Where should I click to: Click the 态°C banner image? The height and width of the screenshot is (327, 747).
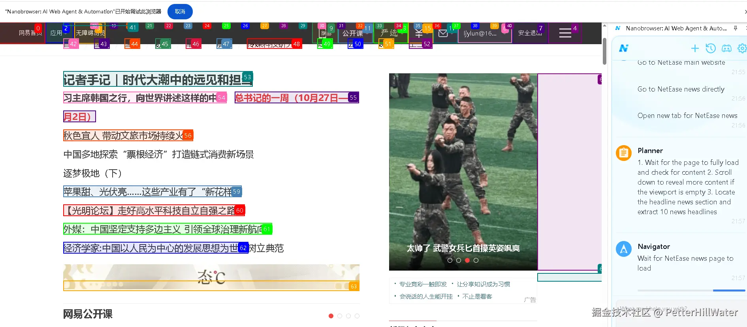pos(211,277)
